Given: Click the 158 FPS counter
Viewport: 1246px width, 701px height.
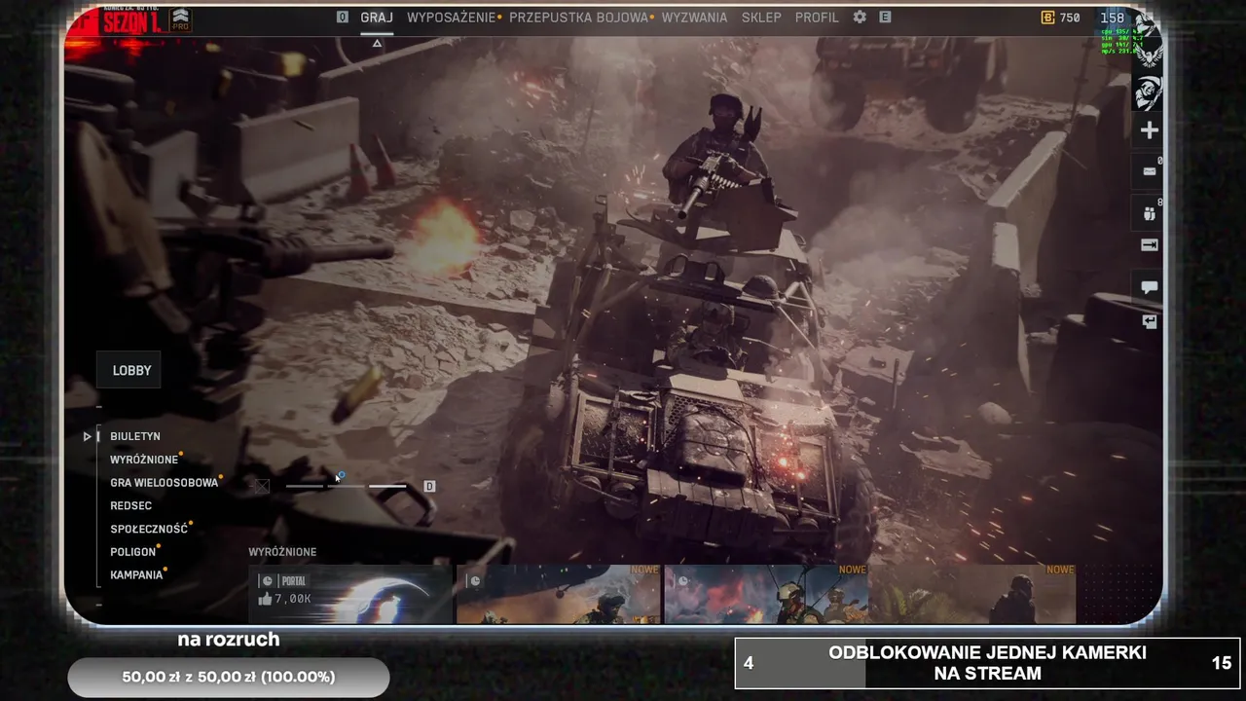Looking at the screenshot, I should [x=1112, y=18].
